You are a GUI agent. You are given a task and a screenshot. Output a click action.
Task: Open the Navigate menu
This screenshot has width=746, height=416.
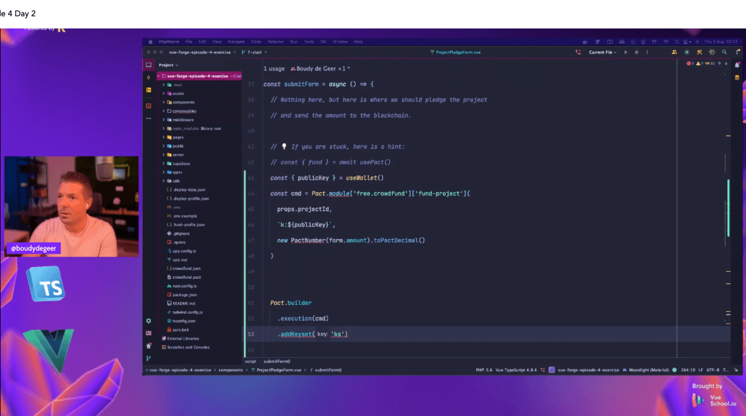(x=236, y=42)
